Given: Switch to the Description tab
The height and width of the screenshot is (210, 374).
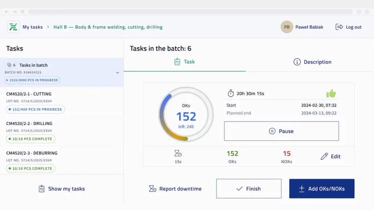Looking at the screenshot, I should click(312, 62).
